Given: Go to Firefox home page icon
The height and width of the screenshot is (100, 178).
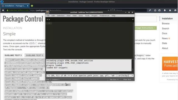Looking at the screenshot, I should 170,10.
